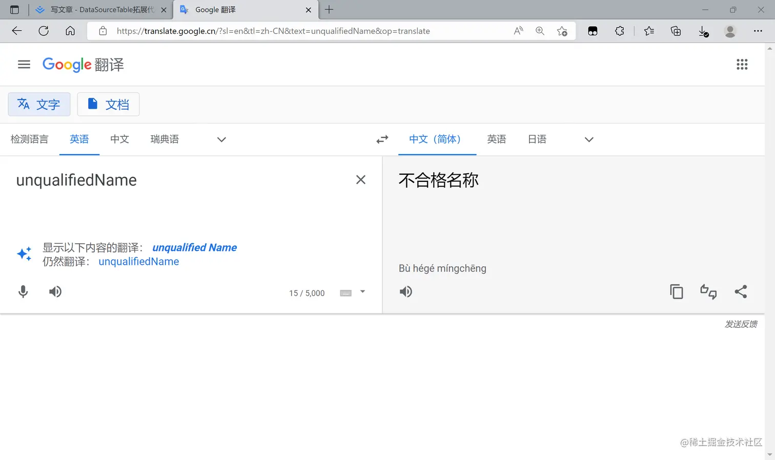Refresh the current page

[44, 31]
